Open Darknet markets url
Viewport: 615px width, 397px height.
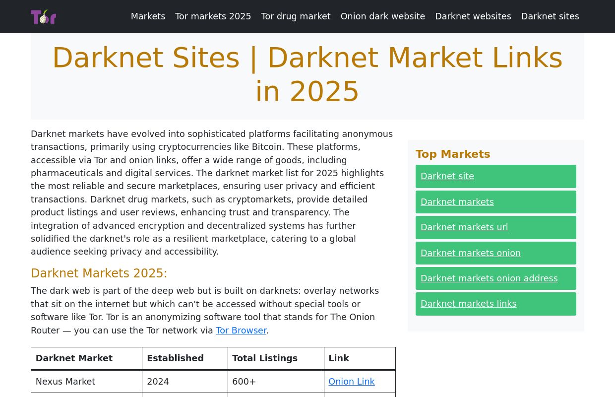464,227
